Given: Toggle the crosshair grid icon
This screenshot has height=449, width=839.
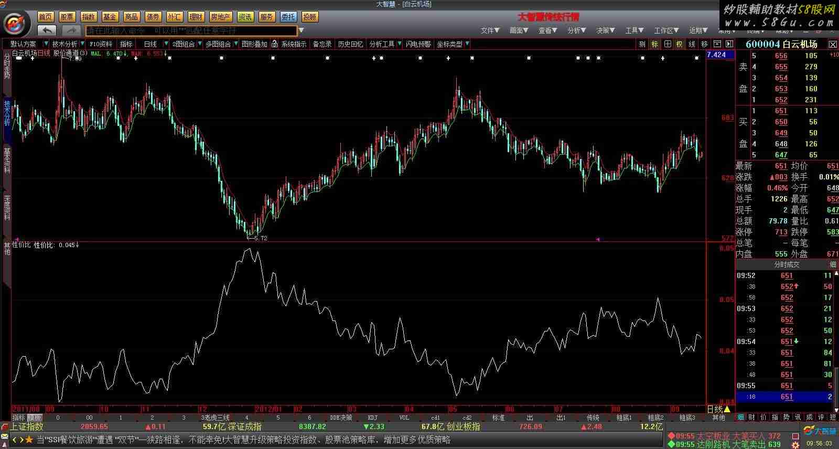Looking at the screenshot, I should [668, 44].
